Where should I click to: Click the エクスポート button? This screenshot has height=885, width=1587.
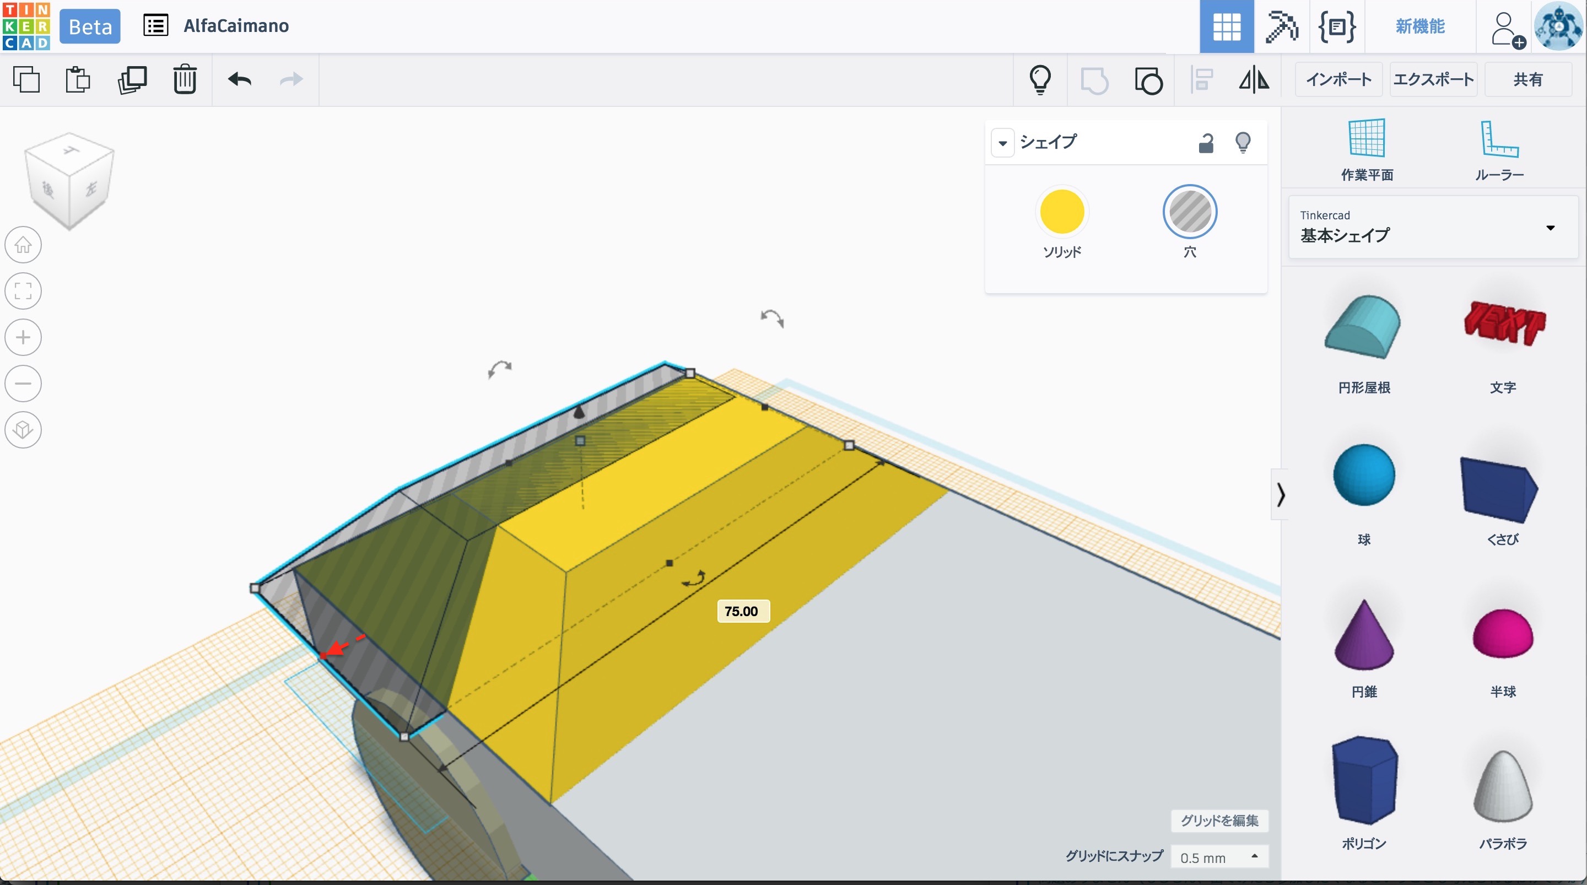pos(1433,79)
